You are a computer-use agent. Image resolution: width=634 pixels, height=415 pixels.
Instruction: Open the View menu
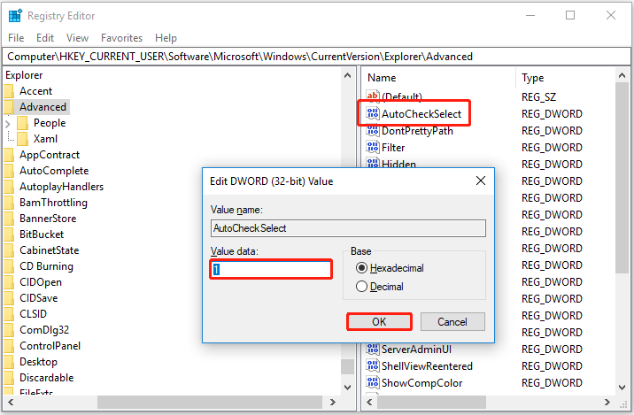point(77,38)
